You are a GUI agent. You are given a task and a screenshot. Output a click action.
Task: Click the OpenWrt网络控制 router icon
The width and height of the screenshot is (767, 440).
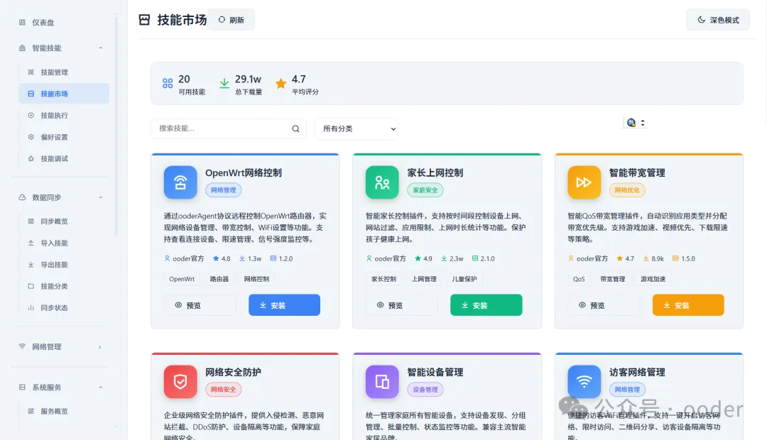click(180, 182)
